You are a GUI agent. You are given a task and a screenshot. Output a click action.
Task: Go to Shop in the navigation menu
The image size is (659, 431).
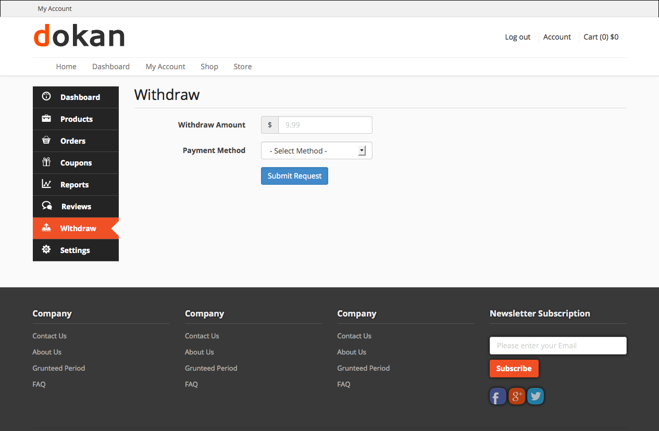coord(209,67)
